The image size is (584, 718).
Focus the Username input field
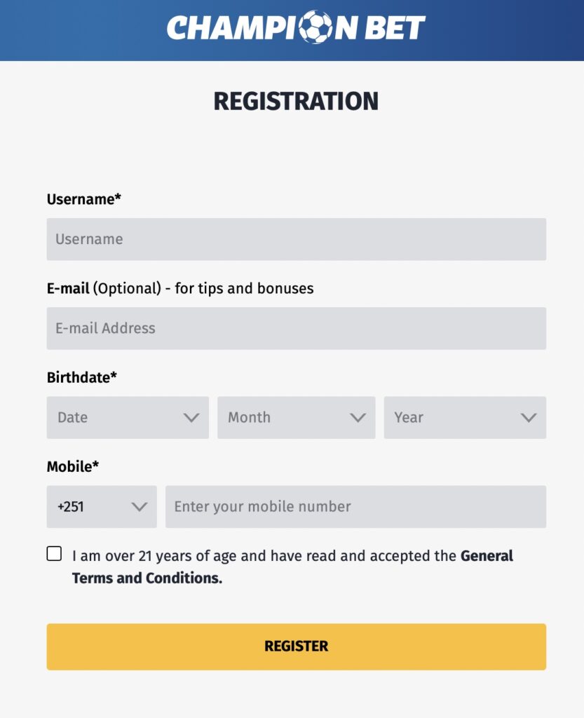pos(297,240)
